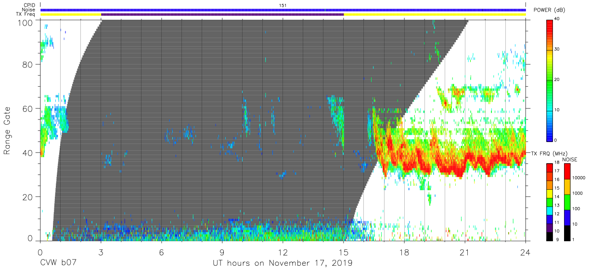Click the '3' hour x-axis label

point(101,252)
